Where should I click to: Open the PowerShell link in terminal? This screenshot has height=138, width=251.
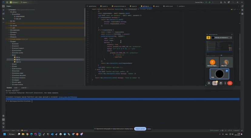coord(68,97)
